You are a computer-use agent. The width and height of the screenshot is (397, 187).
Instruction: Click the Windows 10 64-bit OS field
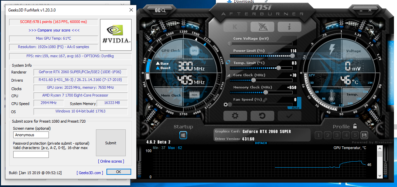[80, 111]
